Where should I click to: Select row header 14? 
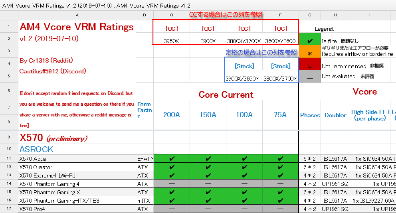(x=9, y=183)
